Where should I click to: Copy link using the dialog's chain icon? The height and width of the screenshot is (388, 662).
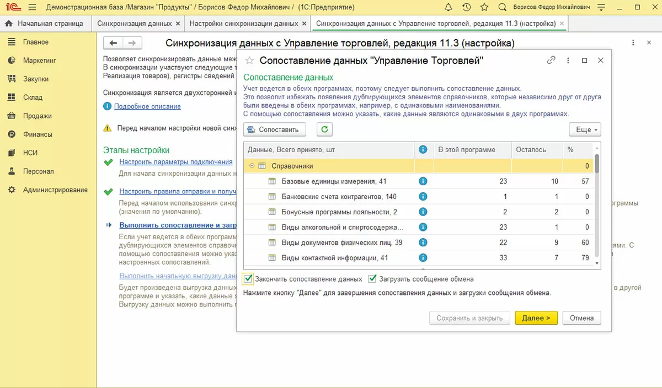[551, 61]
